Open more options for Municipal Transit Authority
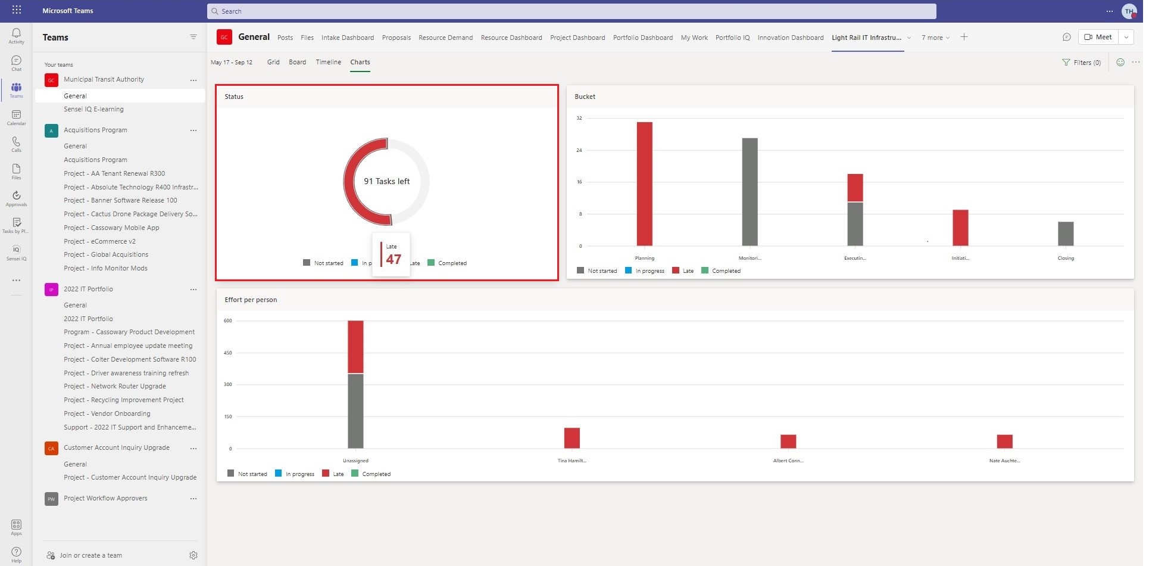 [193, 80]
